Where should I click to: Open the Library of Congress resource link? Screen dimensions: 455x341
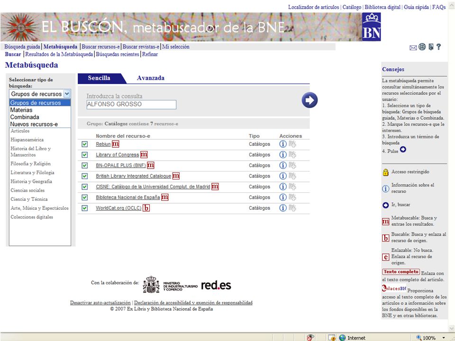(x=117, y=155)
